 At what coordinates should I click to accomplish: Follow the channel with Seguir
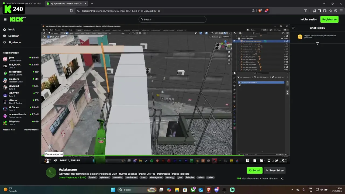pyautogui.click(x=255, y=171)
